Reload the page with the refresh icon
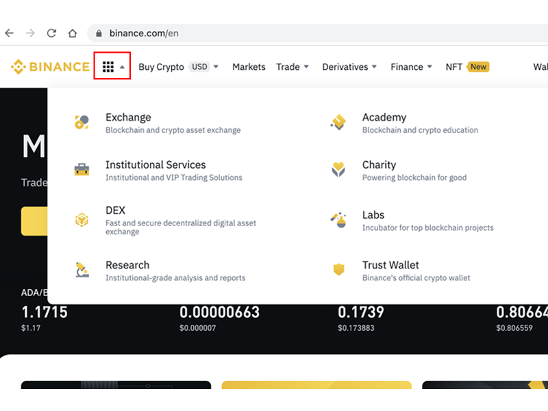 (x=52, y=33)
